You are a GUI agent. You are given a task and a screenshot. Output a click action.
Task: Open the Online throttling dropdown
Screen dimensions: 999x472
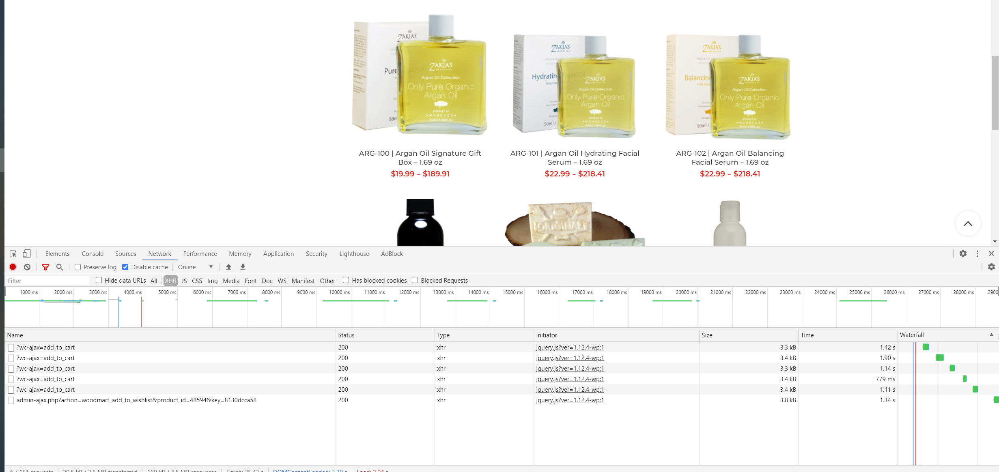(195, 267)
